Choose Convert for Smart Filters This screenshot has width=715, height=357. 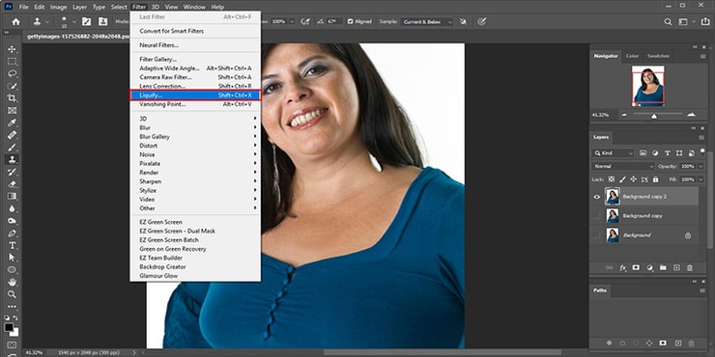pyautogui.click(x=195, y=31)
